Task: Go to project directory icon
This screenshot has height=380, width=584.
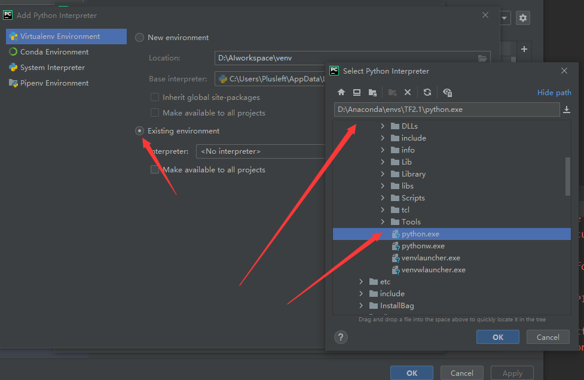Action: tap(372, 93)
